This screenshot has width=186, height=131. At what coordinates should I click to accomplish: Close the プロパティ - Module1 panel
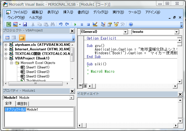pos(72,91)
